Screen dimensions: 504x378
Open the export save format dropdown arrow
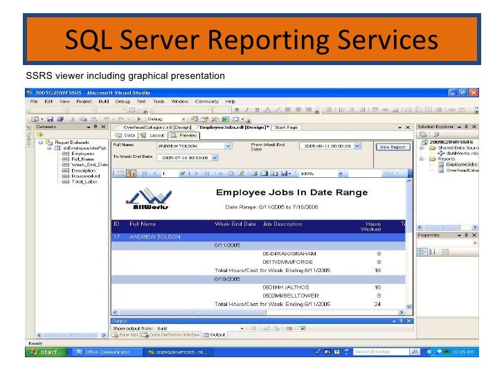click(x=289, y=174)
